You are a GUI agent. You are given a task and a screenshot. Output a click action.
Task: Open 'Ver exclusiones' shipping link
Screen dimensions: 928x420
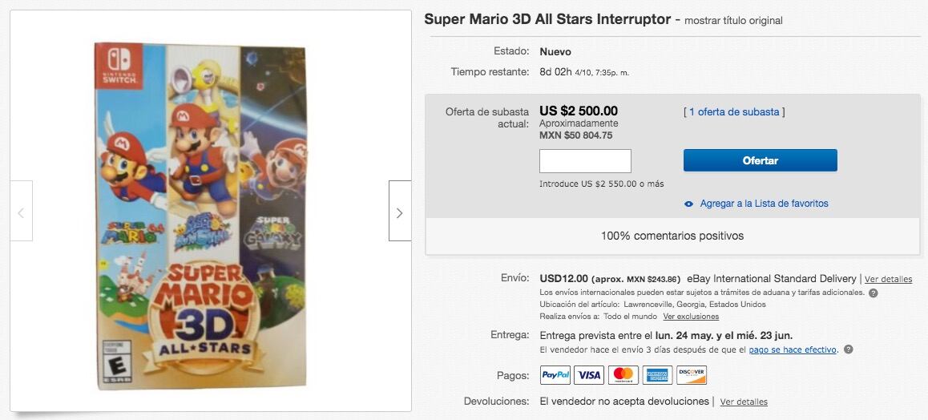[x=691, y=317]
